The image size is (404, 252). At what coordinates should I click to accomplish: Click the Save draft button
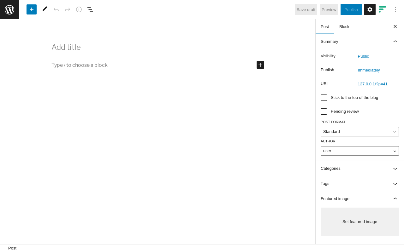306,9
